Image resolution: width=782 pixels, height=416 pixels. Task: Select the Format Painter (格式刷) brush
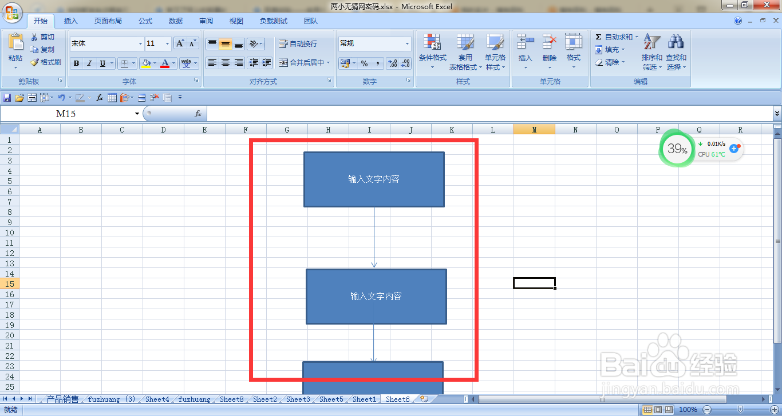click(x=46, y=62)
